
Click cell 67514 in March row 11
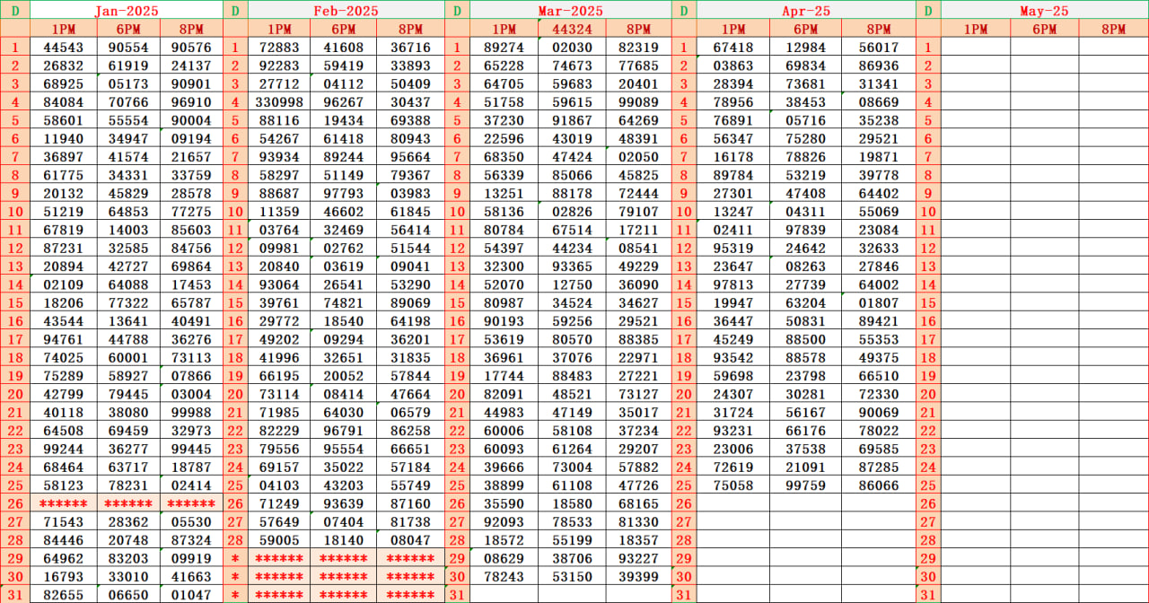click(572, 230)
